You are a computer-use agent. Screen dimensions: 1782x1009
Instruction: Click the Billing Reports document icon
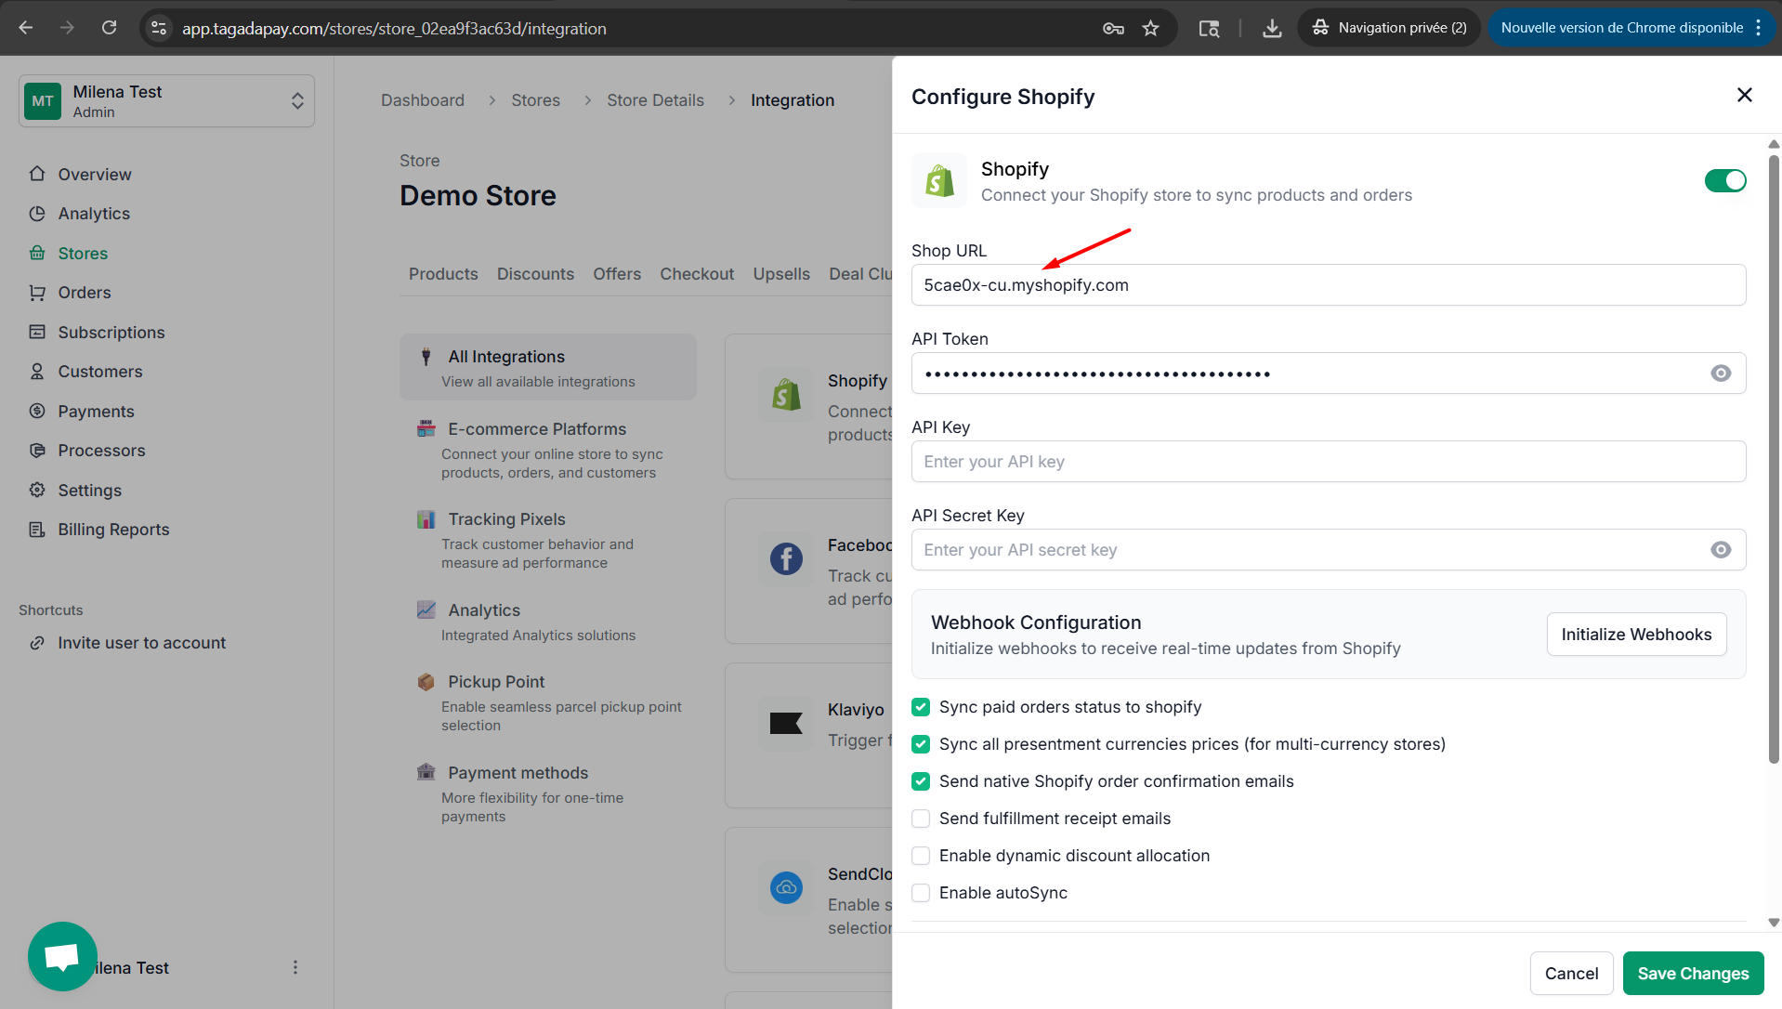[x=37, y=530]
